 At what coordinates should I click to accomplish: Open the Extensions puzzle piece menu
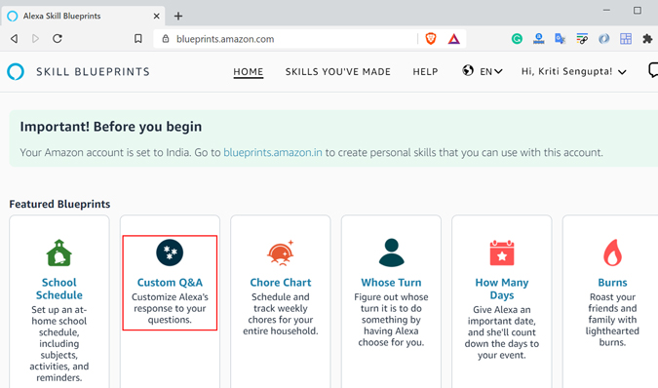click(x=647, y=39)
